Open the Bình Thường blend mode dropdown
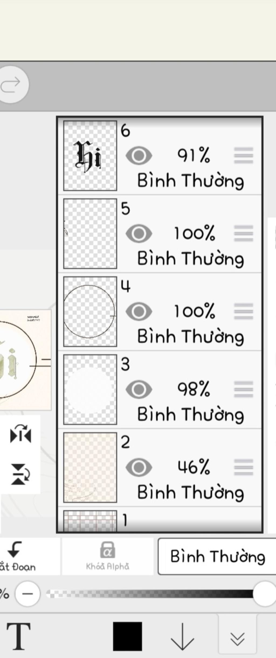Screen dimensions: 276x658 pyautogui.click(x=217, y=556)
